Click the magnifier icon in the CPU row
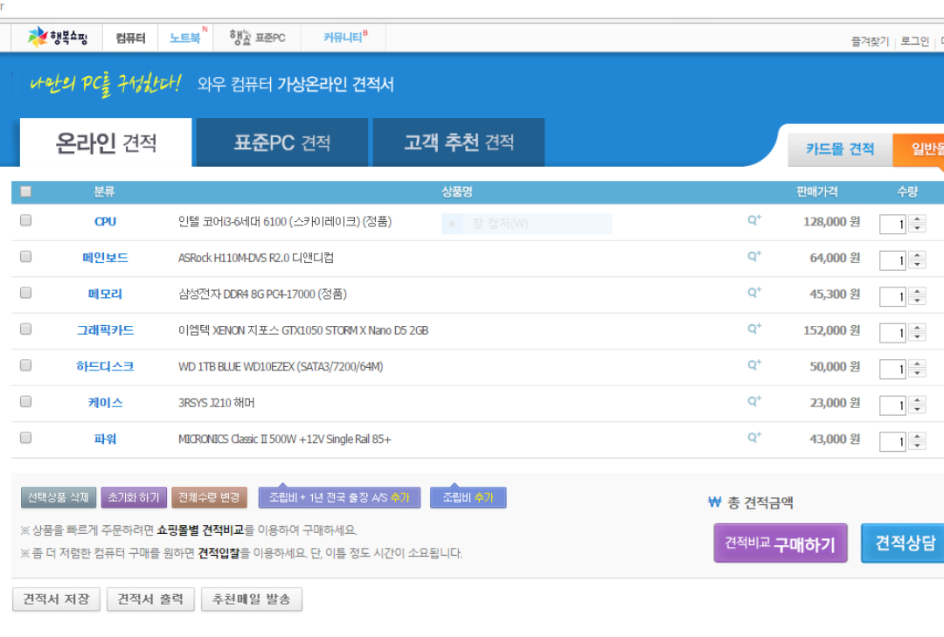The width and height of the screenshot is (944, 637). pyautogui.click(x=753, y=221)
